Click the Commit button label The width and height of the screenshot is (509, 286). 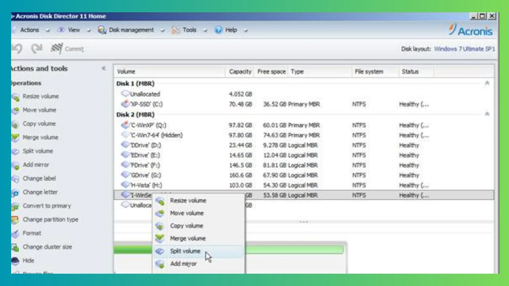(x=74, y=49)
